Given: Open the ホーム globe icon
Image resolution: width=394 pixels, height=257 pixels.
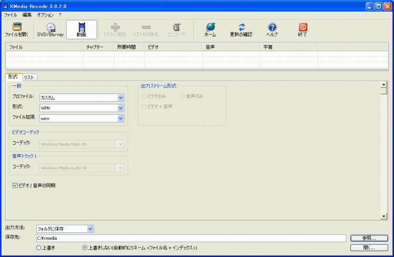Looking at the screenshot, I should [210, 29].
